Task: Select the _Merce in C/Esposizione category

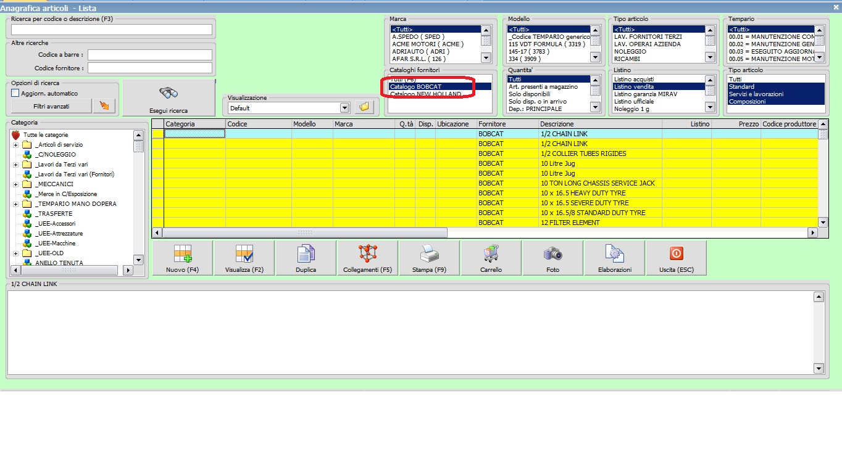Action: click(66, 194)
